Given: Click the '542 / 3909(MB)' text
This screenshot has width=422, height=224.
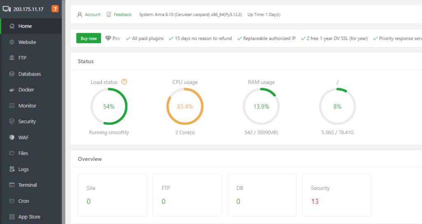Looking at the screenshot, I should [261, 132].
